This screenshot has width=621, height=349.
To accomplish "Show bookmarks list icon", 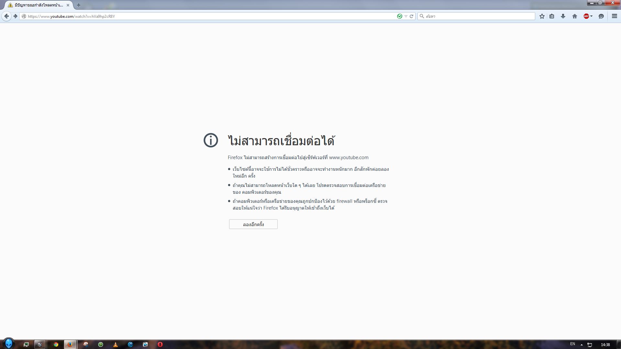I will tap(552, 16).
